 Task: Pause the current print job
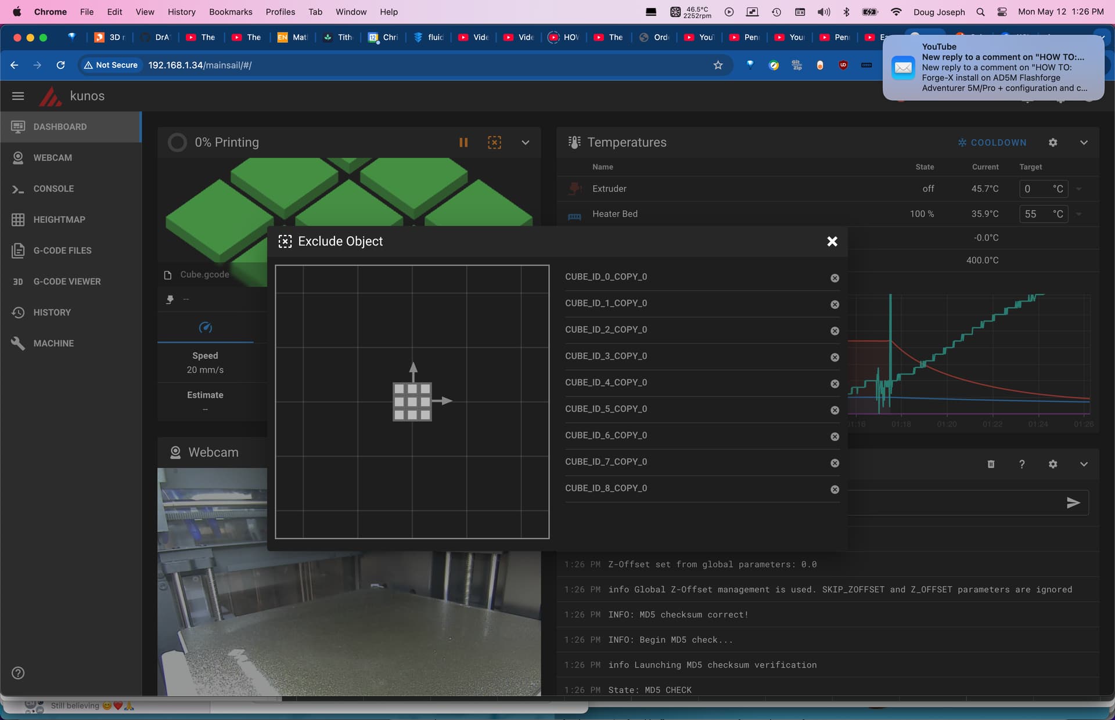coord(463,143)
